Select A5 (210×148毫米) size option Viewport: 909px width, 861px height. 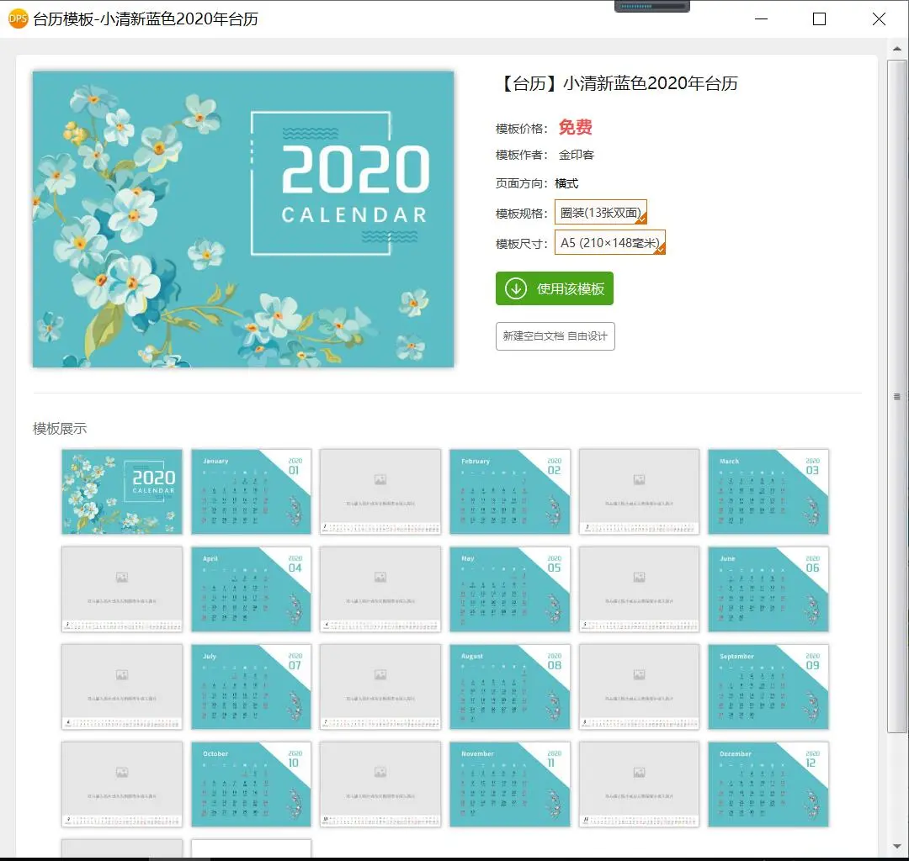click(x=610, y=242)
